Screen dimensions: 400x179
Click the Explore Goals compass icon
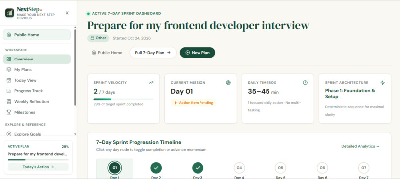coord(9,134)
